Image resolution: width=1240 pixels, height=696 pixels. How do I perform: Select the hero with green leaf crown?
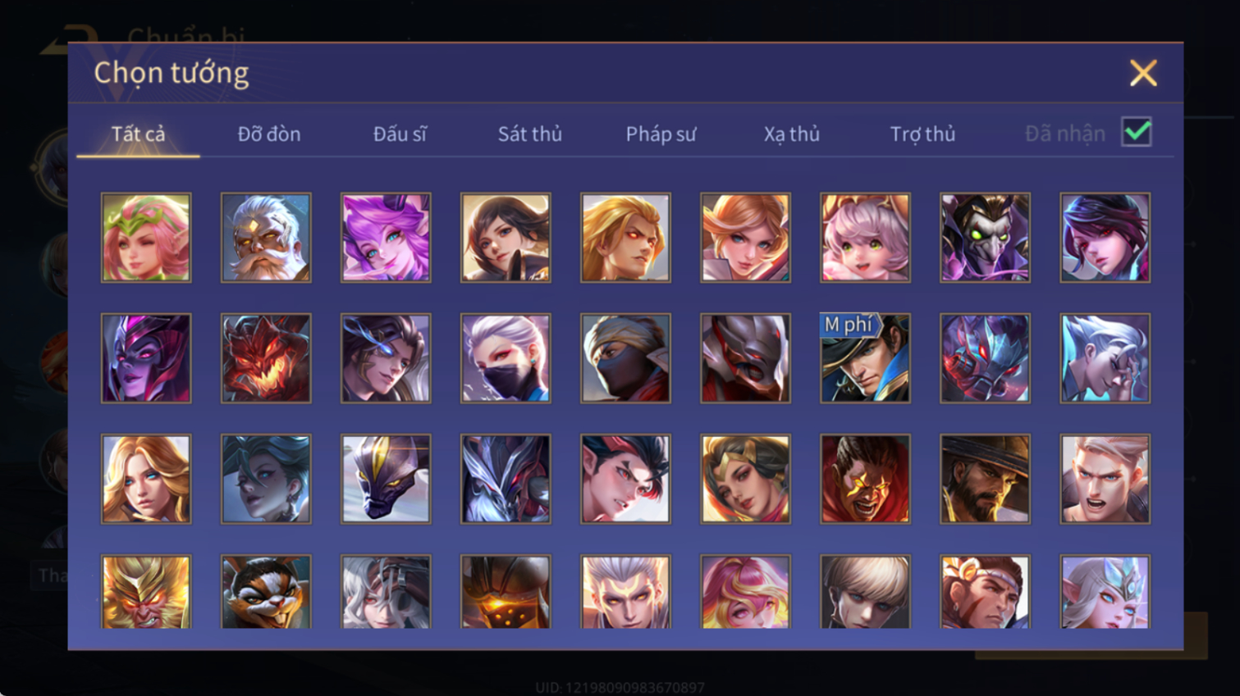point(146,238)
